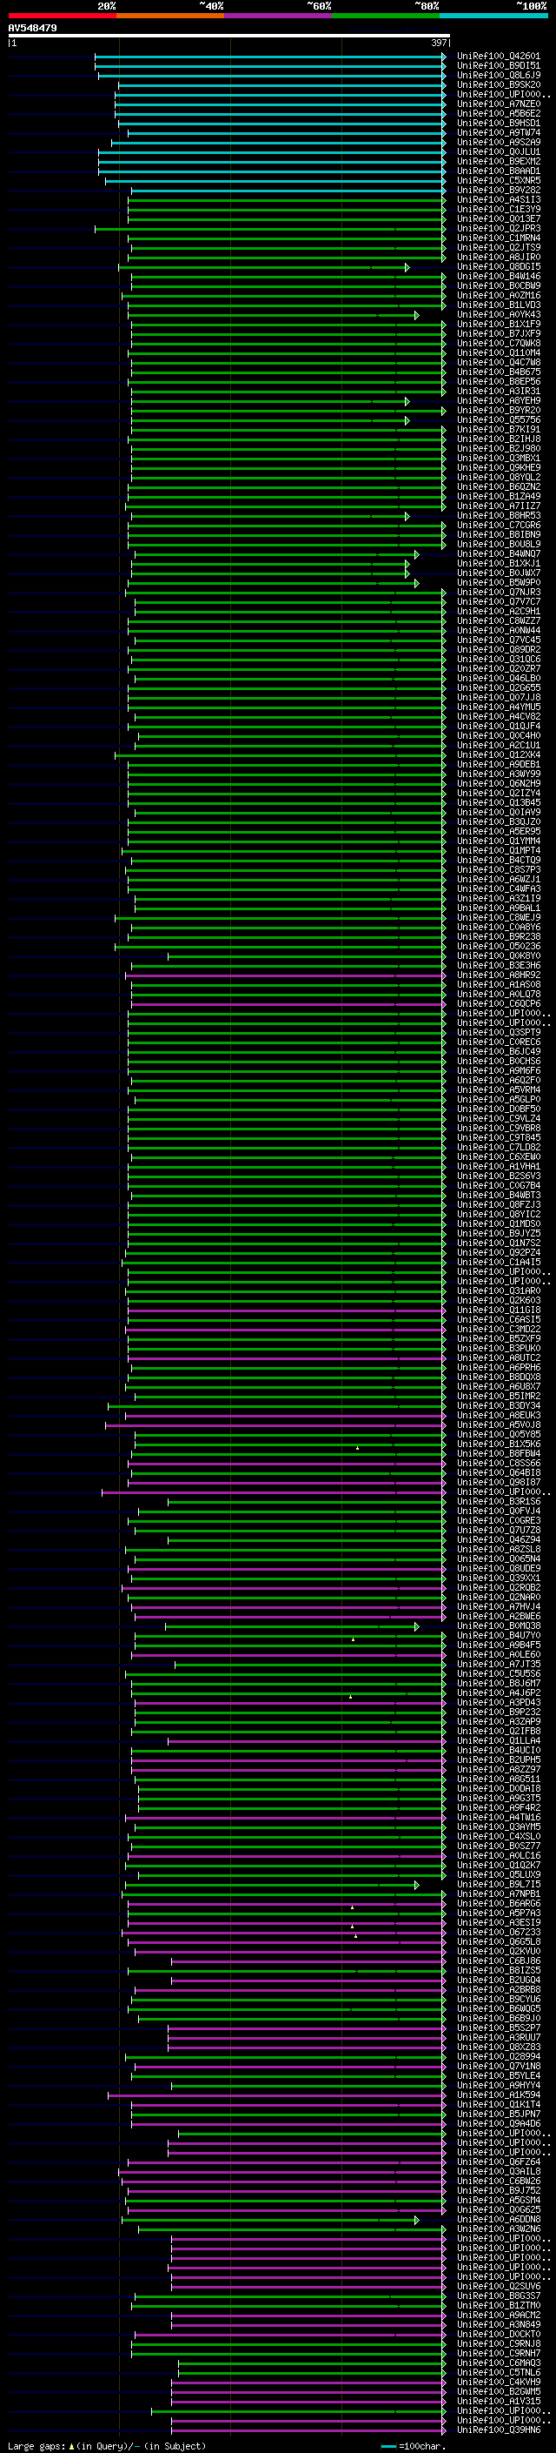Open hit UniRef100_A5B6E2

499,113
